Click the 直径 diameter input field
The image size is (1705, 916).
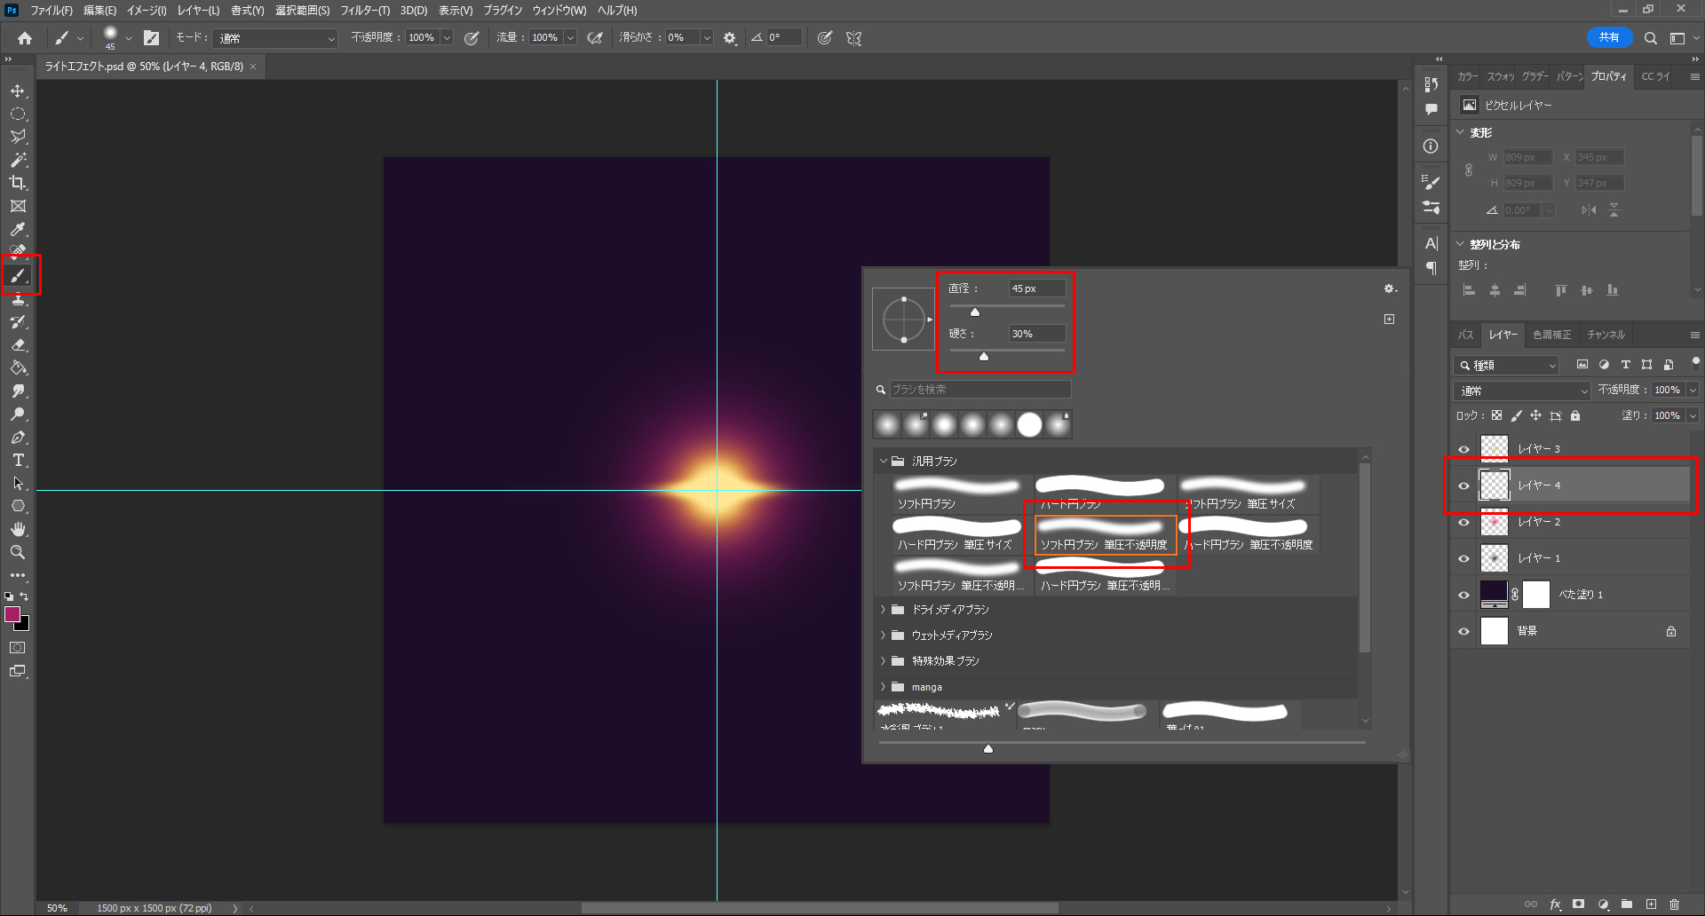[x=1035, y=288]
